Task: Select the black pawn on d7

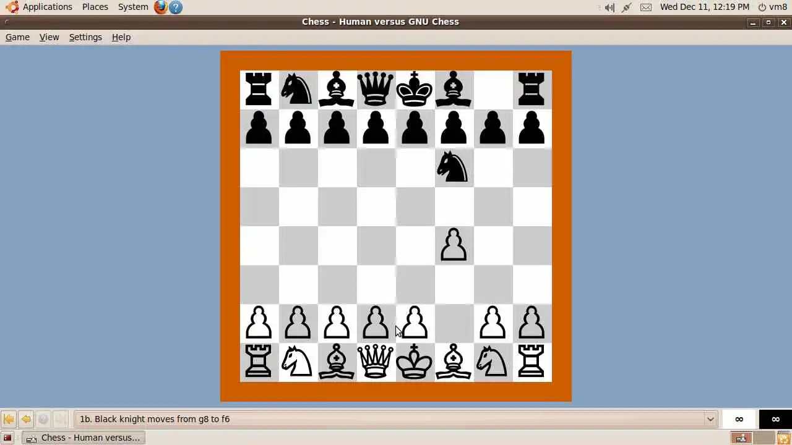Action: point(376,129)
